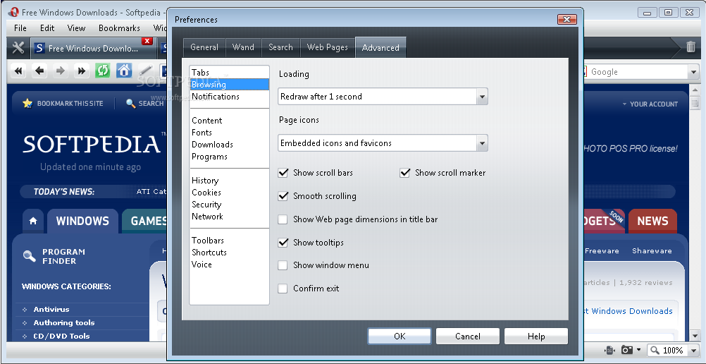Click the Opera logo in title bar

tap(13, 12)
